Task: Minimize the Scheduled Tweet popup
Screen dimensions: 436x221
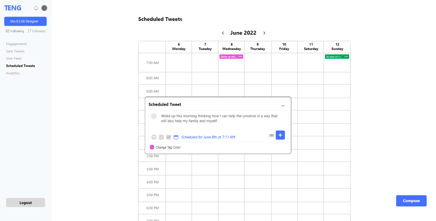Action: [283, 105]
